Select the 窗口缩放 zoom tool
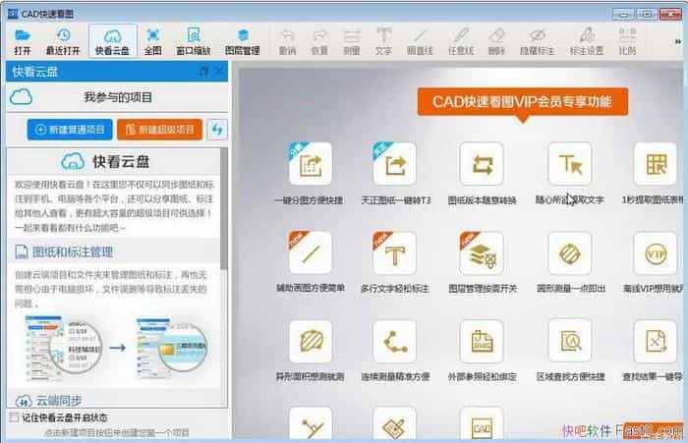688x443 pixels. 194,41
